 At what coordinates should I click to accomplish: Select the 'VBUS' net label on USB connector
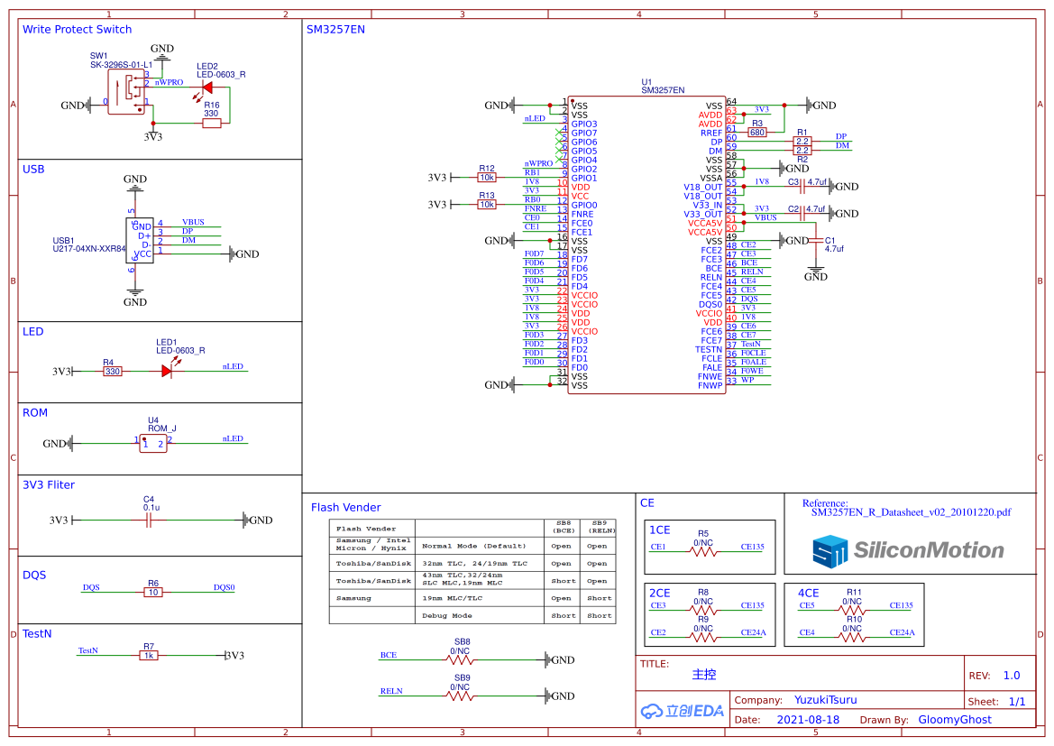[193, 222]
